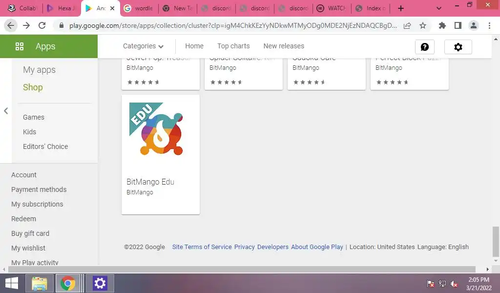This screenshot has height=293, width=500.
Task: Open Site Terms of Service
Action: click(x=202, y=247)
